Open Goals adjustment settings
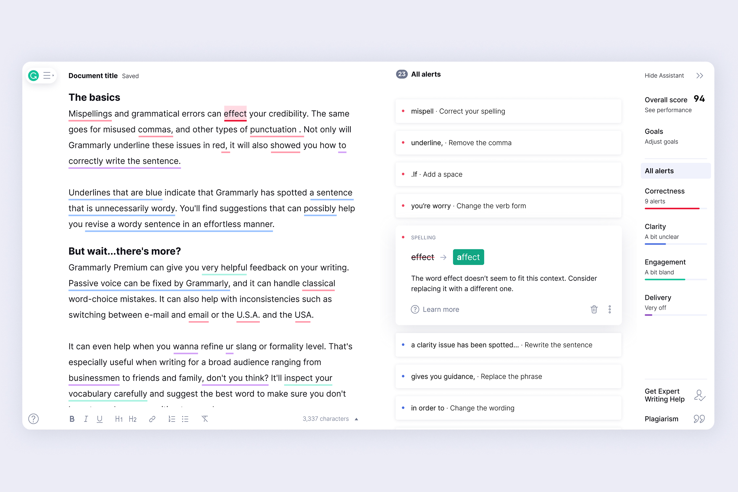The width and height of the screenshot is (738, 492). [661, 141]
